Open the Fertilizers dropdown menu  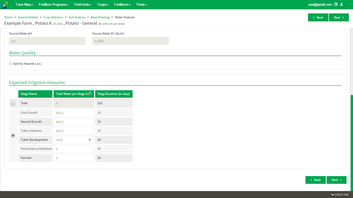click(x=122, y=5)
